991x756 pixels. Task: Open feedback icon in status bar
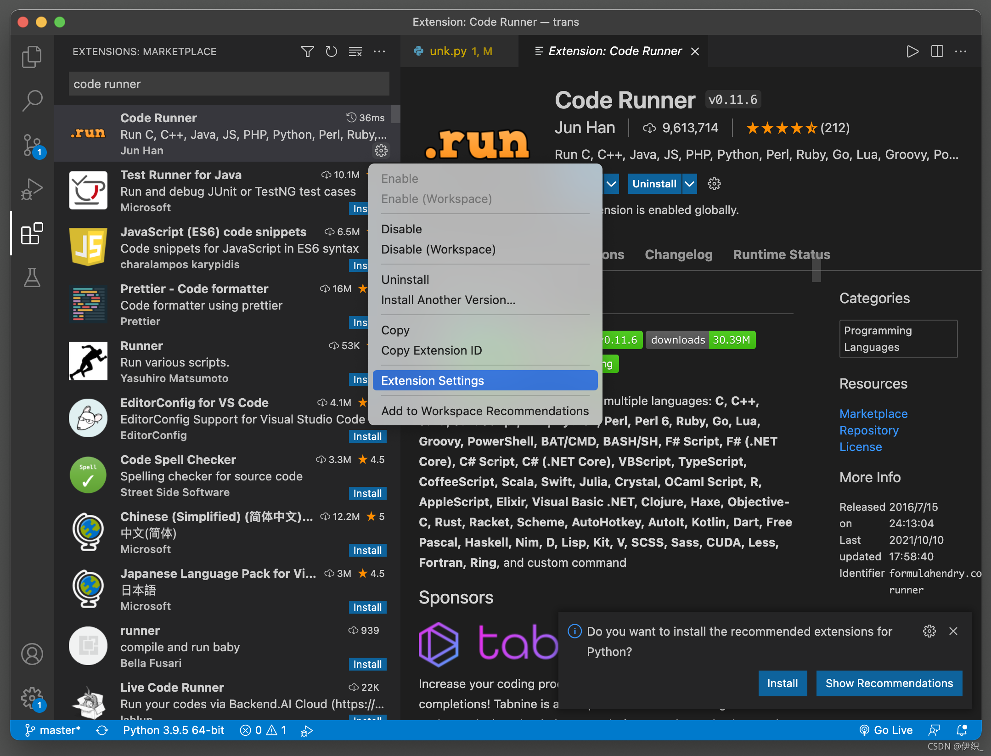pyautogui.click(x=934, y=730)
